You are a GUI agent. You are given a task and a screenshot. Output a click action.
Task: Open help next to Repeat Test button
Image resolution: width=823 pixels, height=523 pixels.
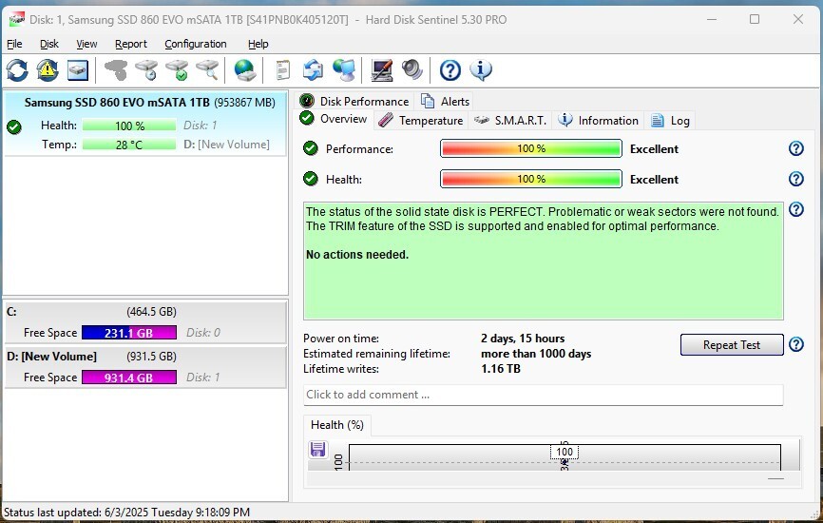[x=796, y=344]
